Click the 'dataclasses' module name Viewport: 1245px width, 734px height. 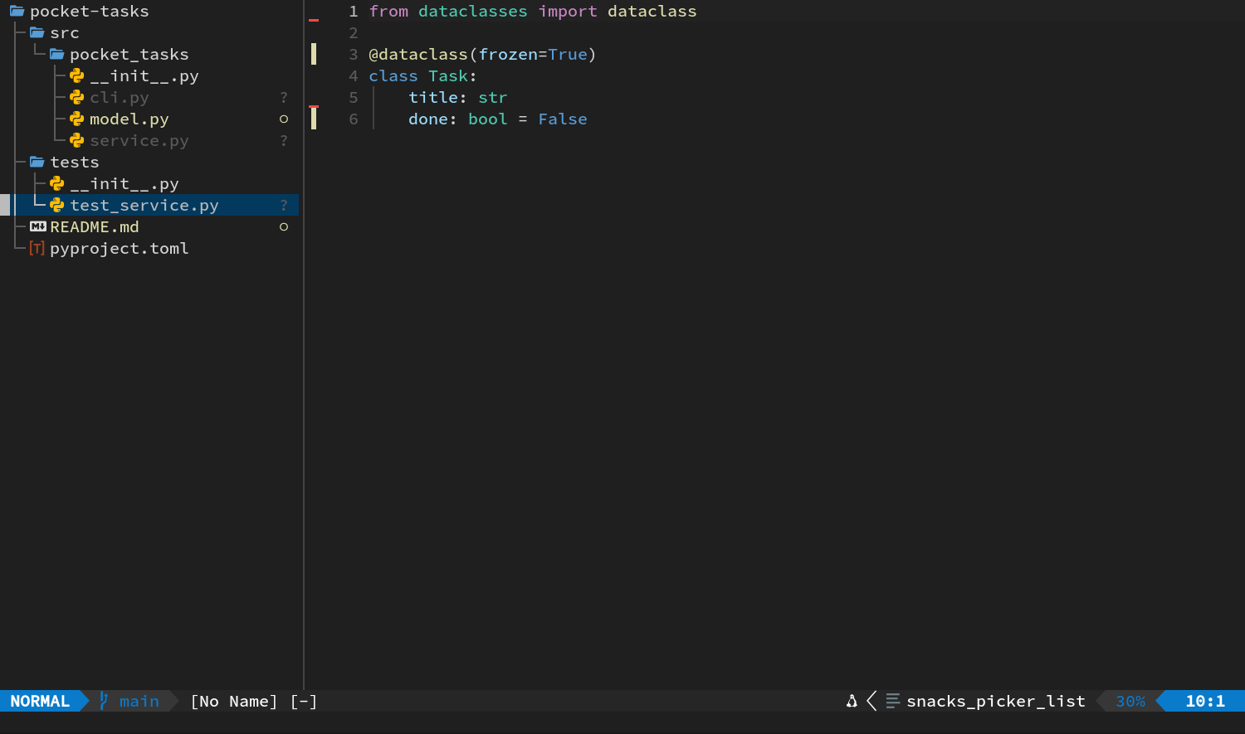click(473, 12)
